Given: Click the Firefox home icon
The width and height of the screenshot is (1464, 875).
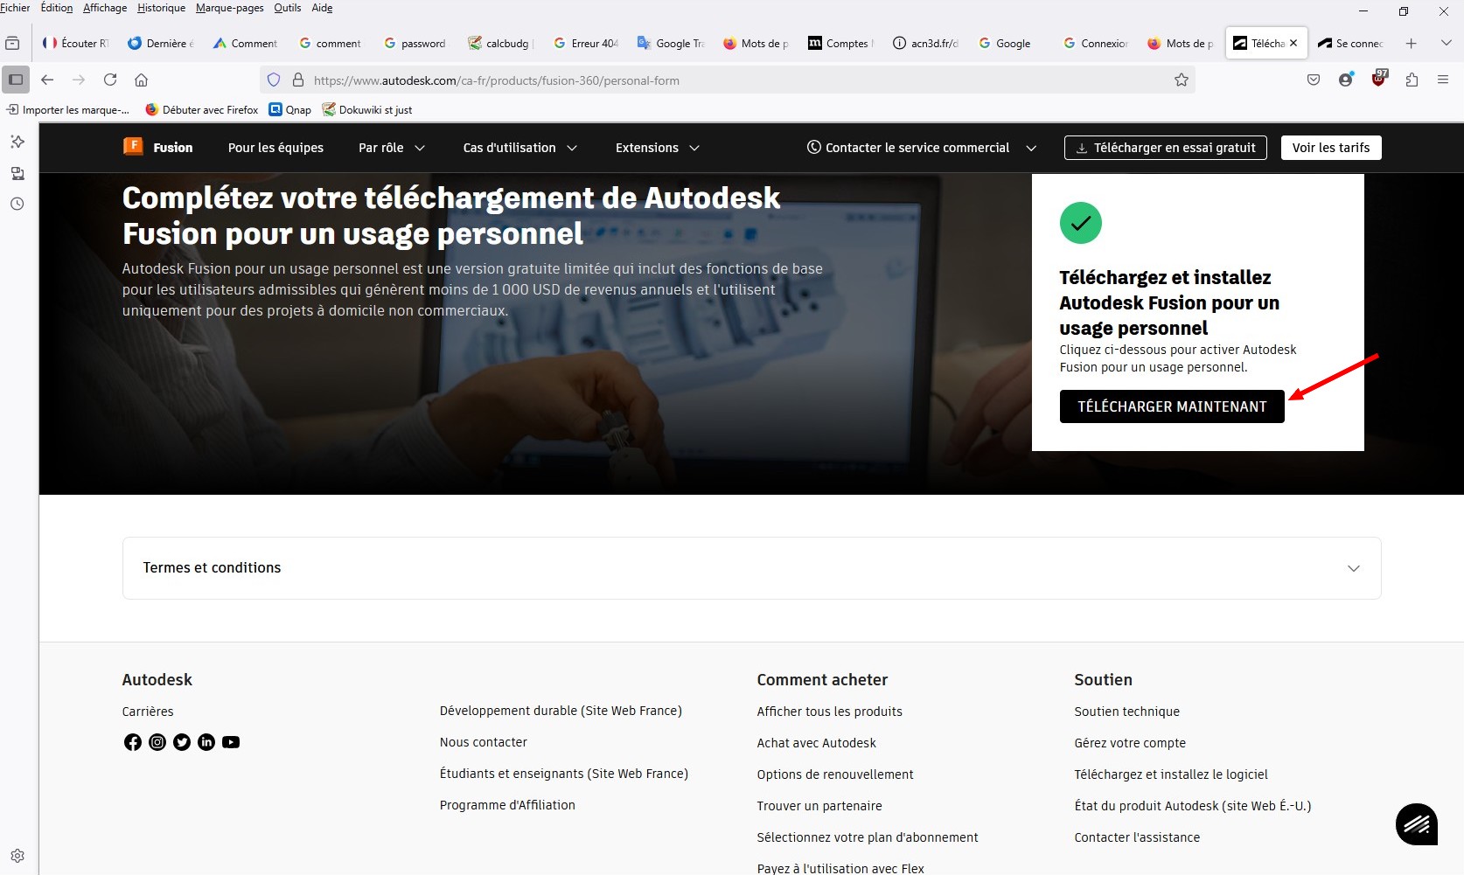Looking at the screenshot, I should point(141,80).
